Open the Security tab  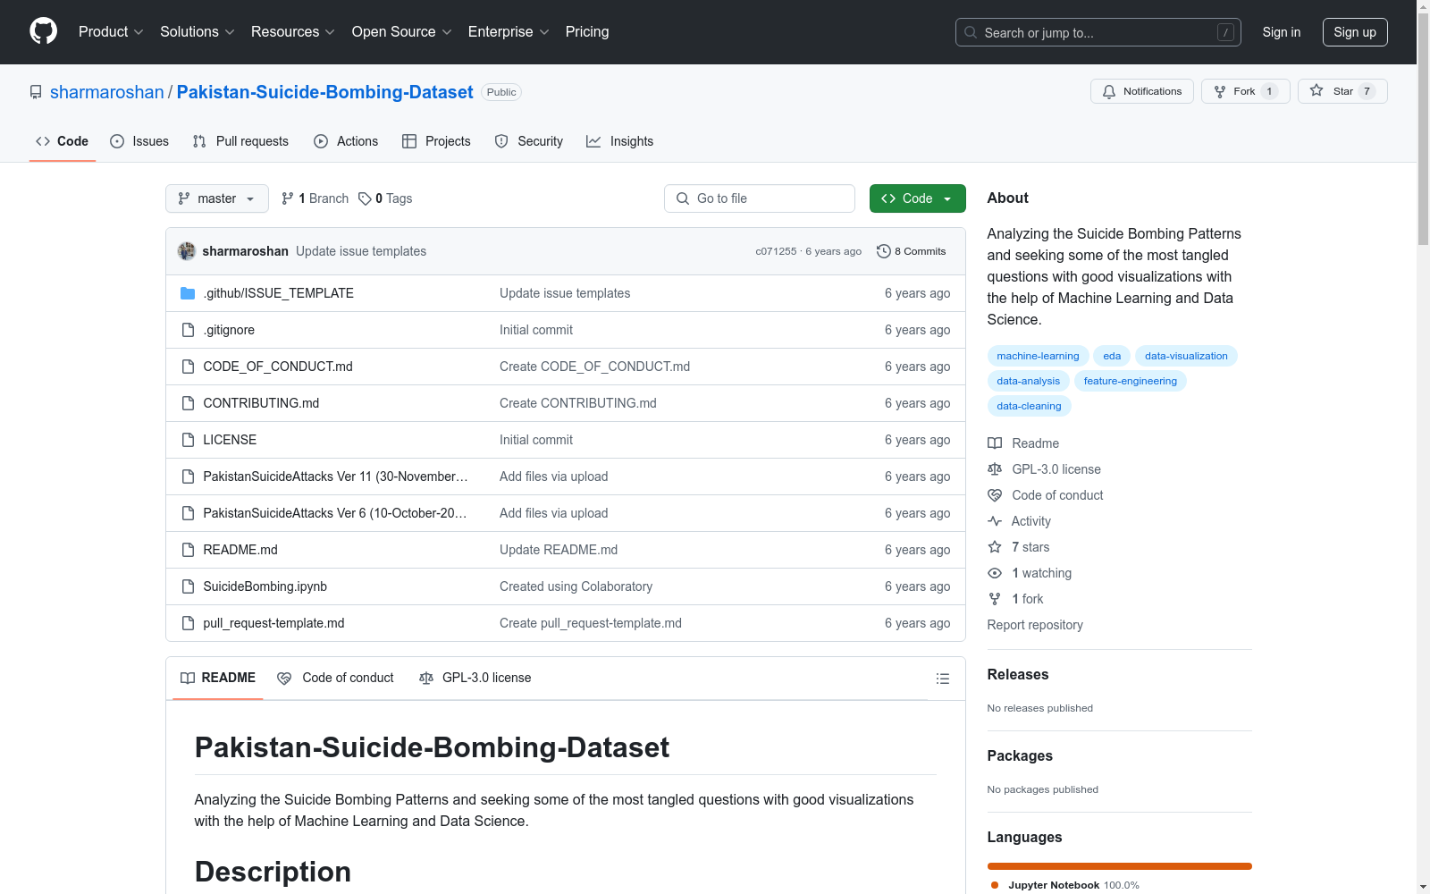click(529, 141)
